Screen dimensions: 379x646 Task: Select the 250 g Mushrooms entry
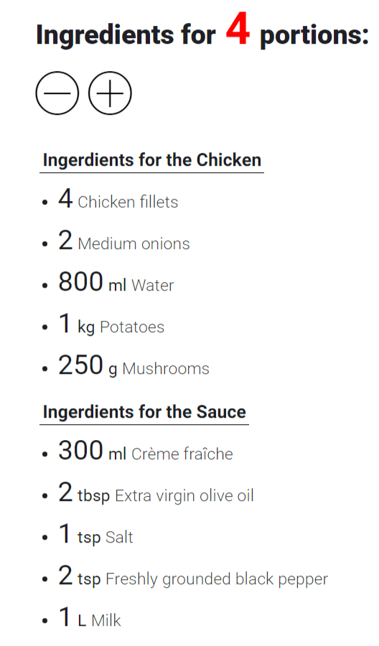tap(134, 366)
